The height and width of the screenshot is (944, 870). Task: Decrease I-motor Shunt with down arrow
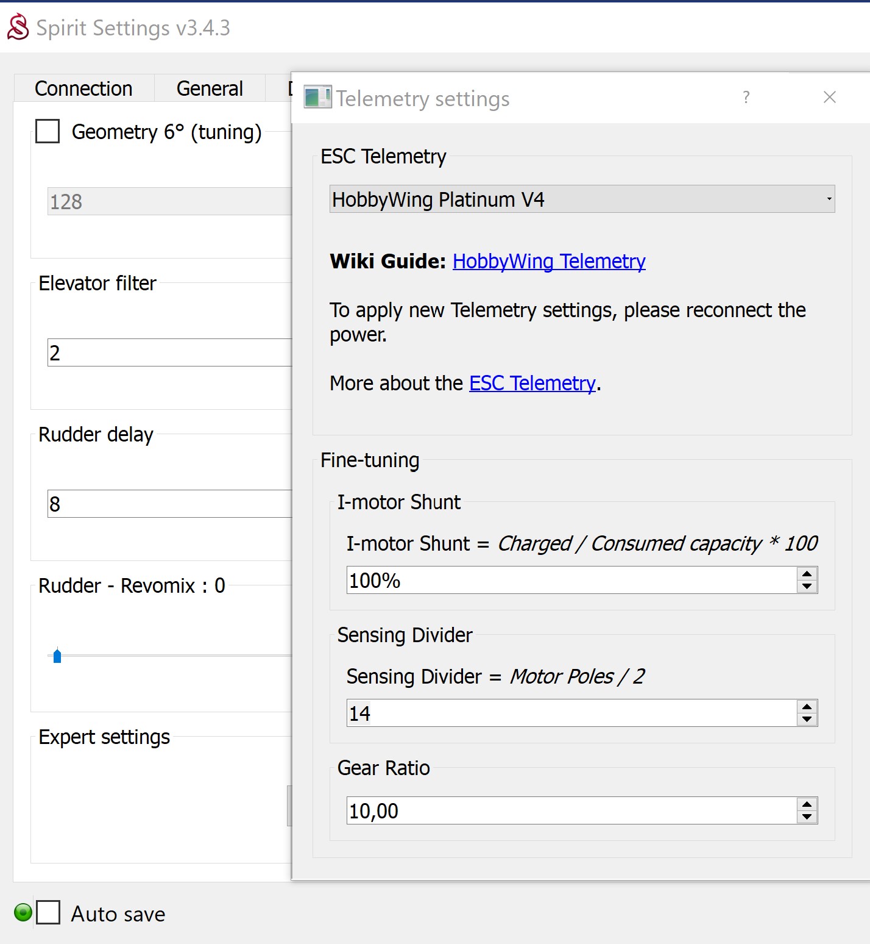(807, 587)
